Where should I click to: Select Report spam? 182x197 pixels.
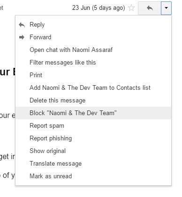[x=93, y=126]
